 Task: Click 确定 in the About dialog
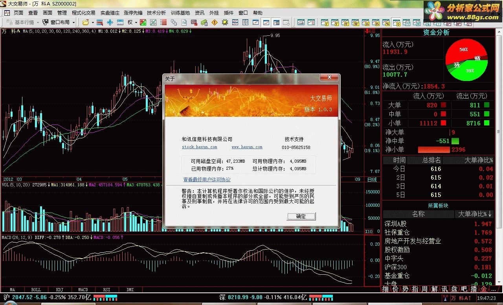pos(301,216)
